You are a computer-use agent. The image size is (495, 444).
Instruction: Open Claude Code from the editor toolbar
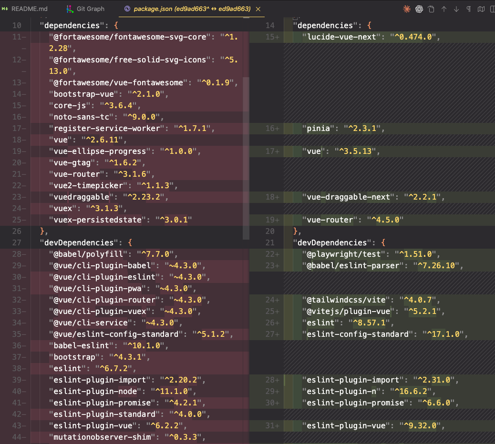[x=407, y=9]
